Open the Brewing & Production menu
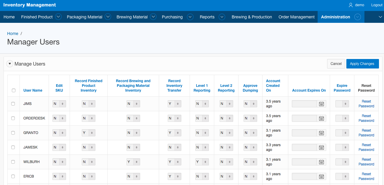Image resolution: width=384 pixels, height=185 pixels. (252, 17)
